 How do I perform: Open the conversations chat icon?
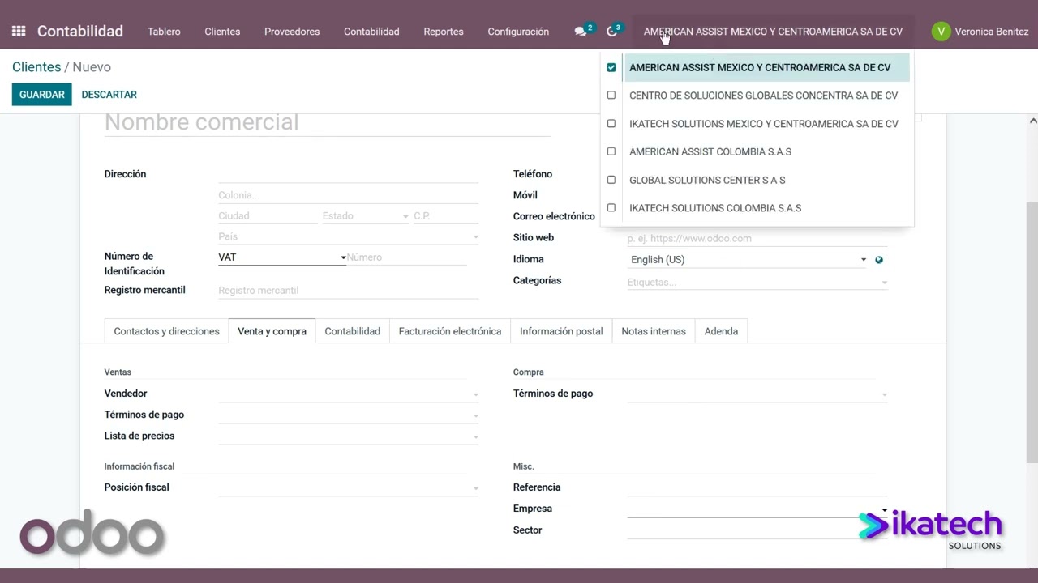(581, 32)
